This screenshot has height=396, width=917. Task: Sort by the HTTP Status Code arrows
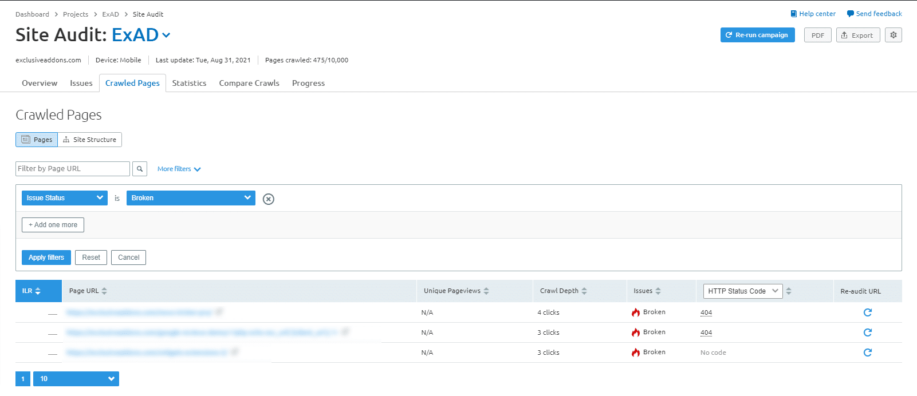tap(789, 291)
